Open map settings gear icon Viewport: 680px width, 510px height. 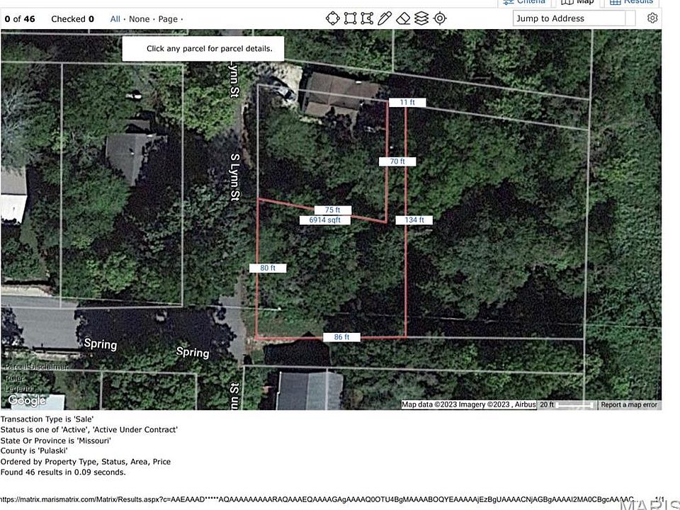click(652, 18)
